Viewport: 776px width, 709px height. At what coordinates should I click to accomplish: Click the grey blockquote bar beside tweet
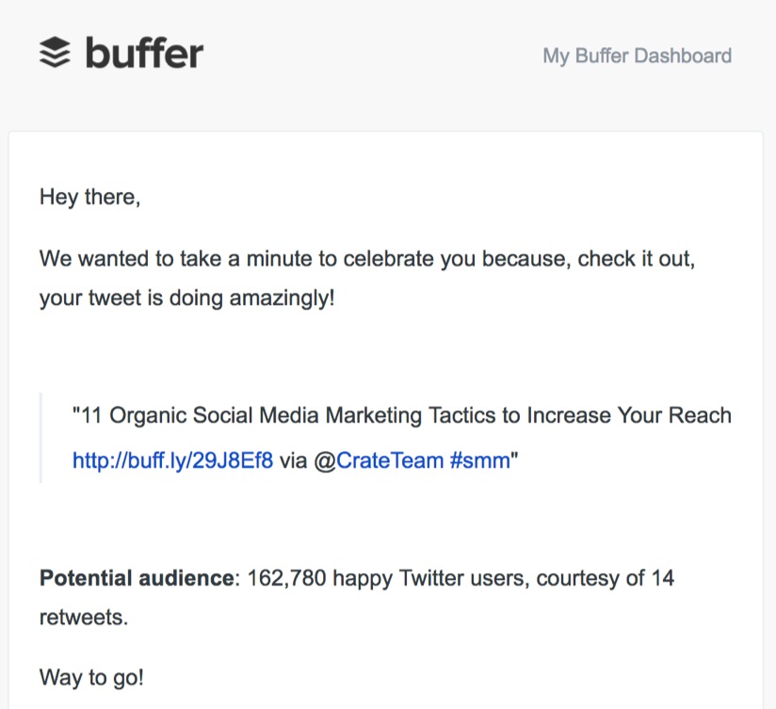tap(40, 438)
